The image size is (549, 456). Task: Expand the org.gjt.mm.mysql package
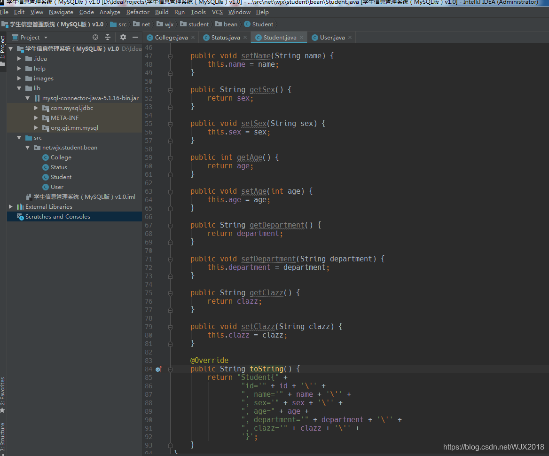point(36,128)
